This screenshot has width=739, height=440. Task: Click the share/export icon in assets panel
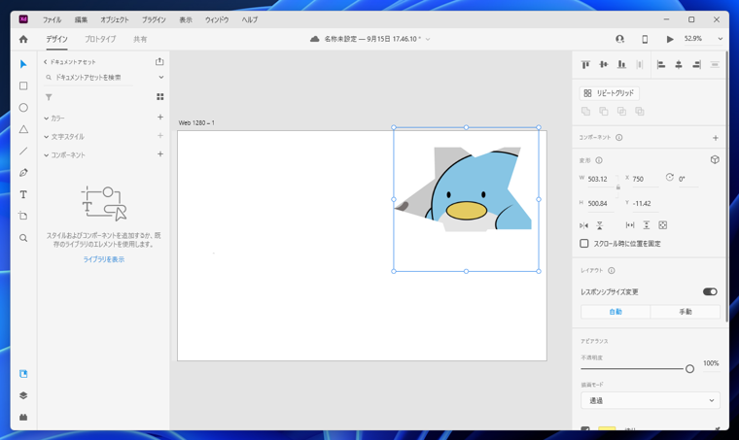click(x=159, y=61)
